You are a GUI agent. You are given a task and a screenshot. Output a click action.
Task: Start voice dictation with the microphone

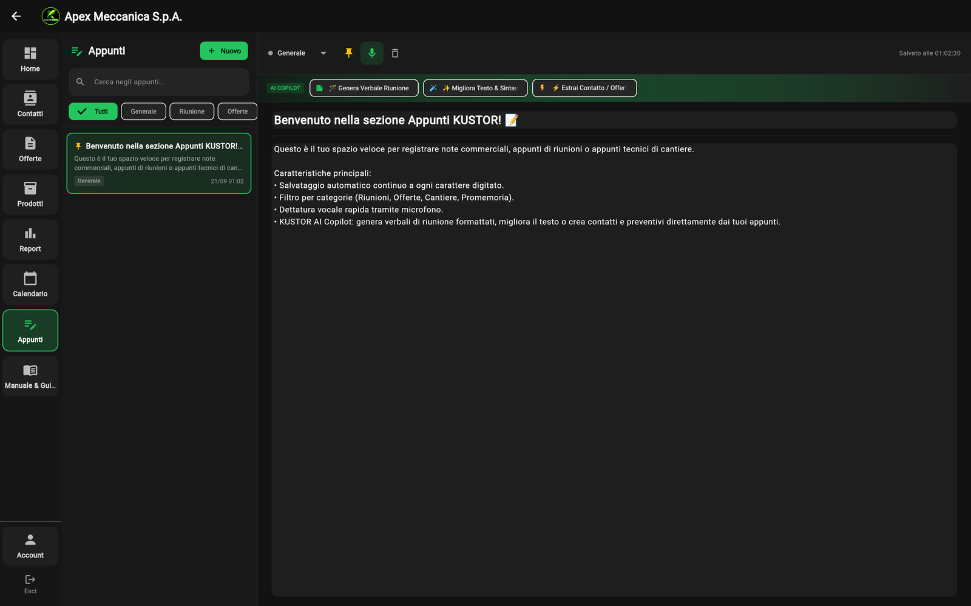coord(372,53)
